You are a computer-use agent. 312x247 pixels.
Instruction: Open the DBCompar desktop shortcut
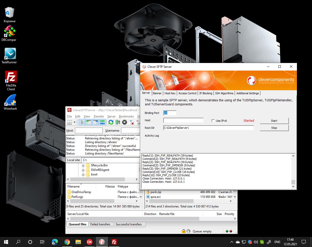coord(9,33)
